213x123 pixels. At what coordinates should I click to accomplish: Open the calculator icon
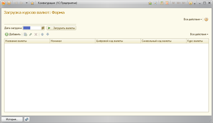tap(162, 3)
